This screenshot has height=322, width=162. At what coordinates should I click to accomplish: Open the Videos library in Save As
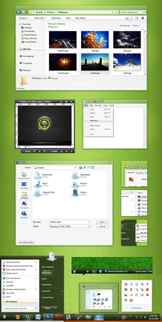tap(79, 193)
